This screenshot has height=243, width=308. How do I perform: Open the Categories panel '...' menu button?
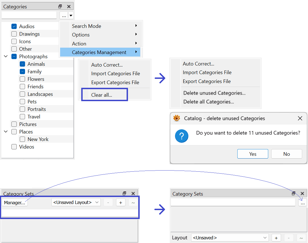(x=64, y=15)
